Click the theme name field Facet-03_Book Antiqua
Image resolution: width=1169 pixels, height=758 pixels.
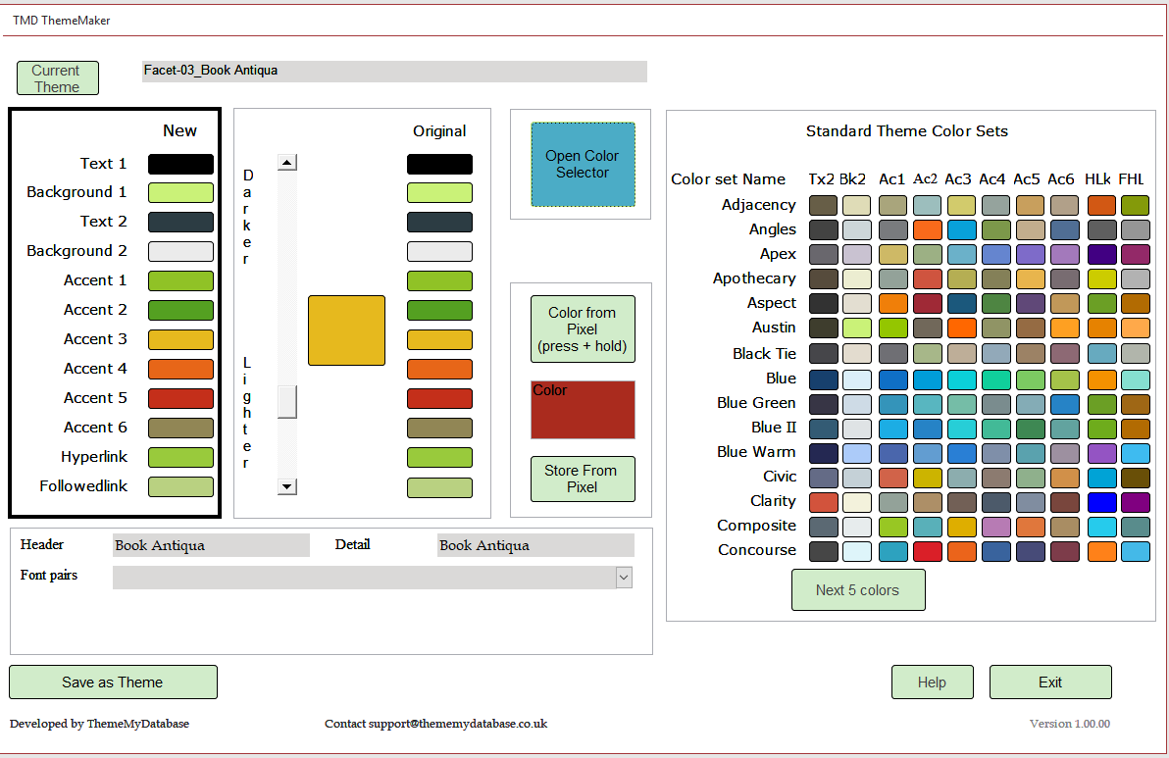(394, 71)
